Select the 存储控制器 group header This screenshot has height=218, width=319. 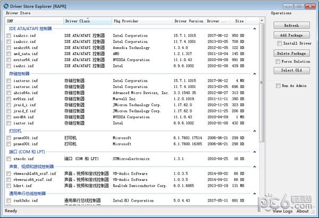(19, 74)
